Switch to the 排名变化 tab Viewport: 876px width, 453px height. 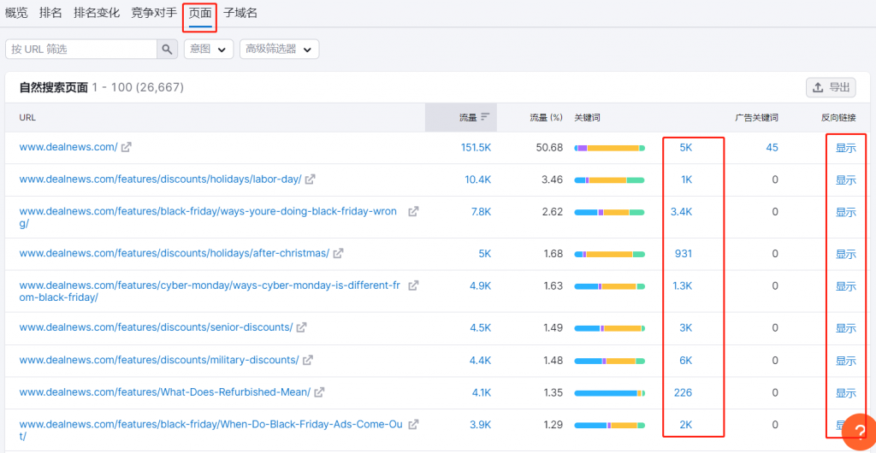click(97, 13)
